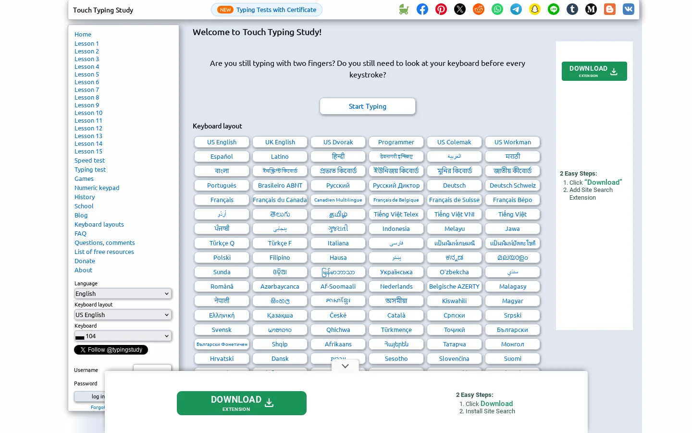Open Lesson 1
The height and width of the screenshot is (433, 692).
click(x=86, y=43)
